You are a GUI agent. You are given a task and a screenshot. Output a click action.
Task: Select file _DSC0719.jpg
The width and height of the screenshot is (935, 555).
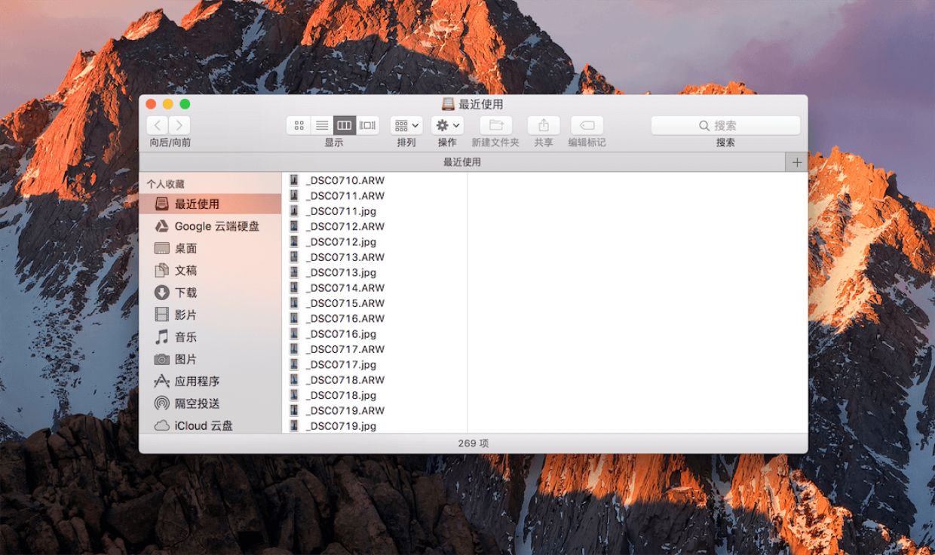(375, 426)
